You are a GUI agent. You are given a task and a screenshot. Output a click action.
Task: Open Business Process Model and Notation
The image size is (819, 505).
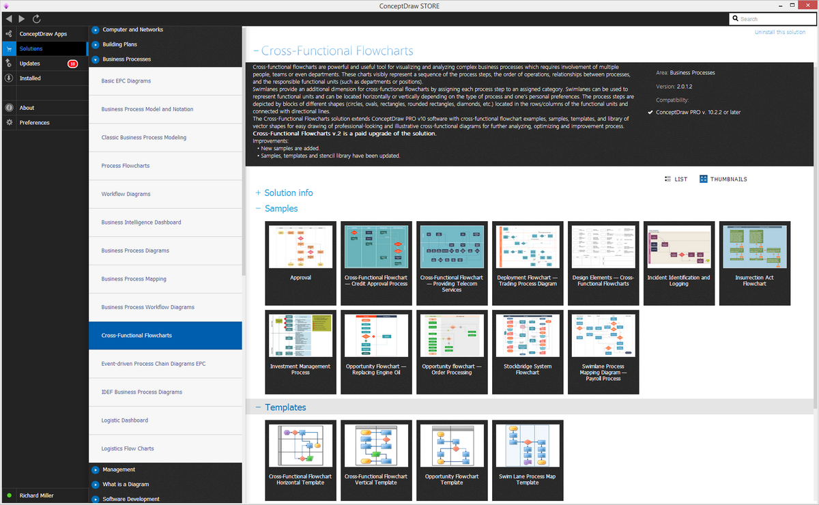pos(165,109)
